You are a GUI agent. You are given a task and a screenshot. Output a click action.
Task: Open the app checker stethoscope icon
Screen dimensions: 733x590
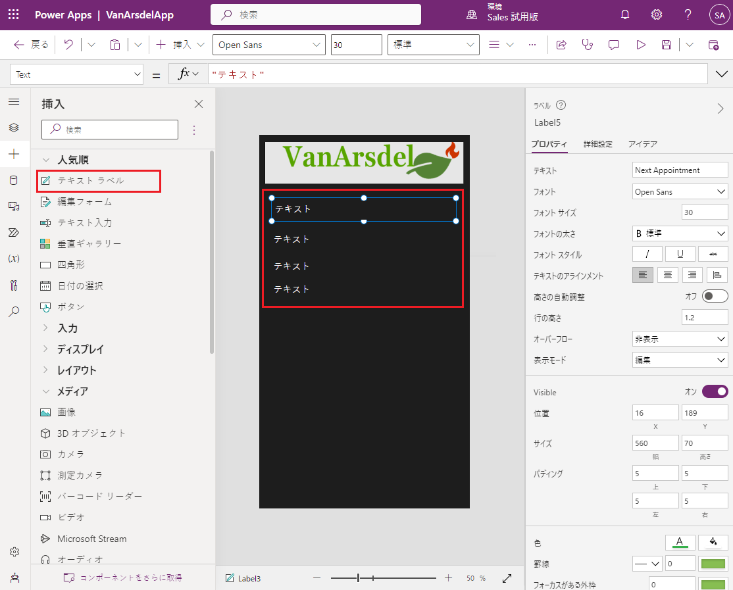587,45
